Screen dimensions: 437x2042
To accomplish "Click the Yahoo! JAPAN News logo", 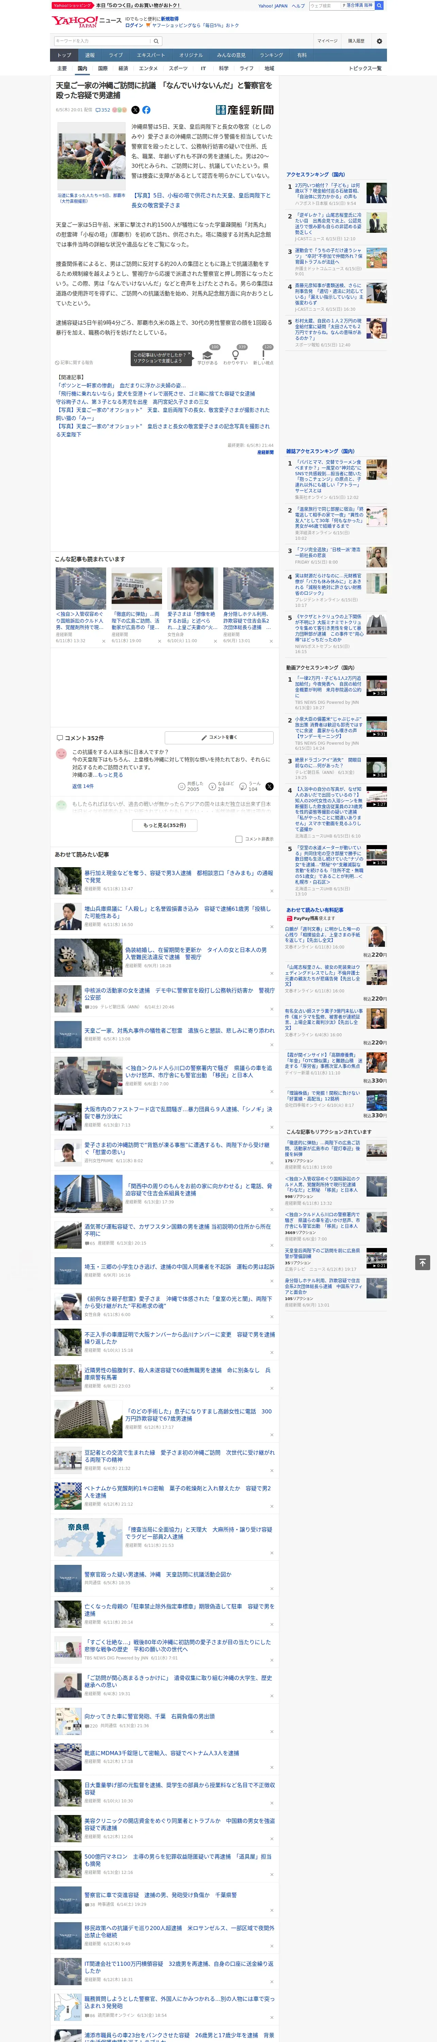I will [x=86, y=21].
